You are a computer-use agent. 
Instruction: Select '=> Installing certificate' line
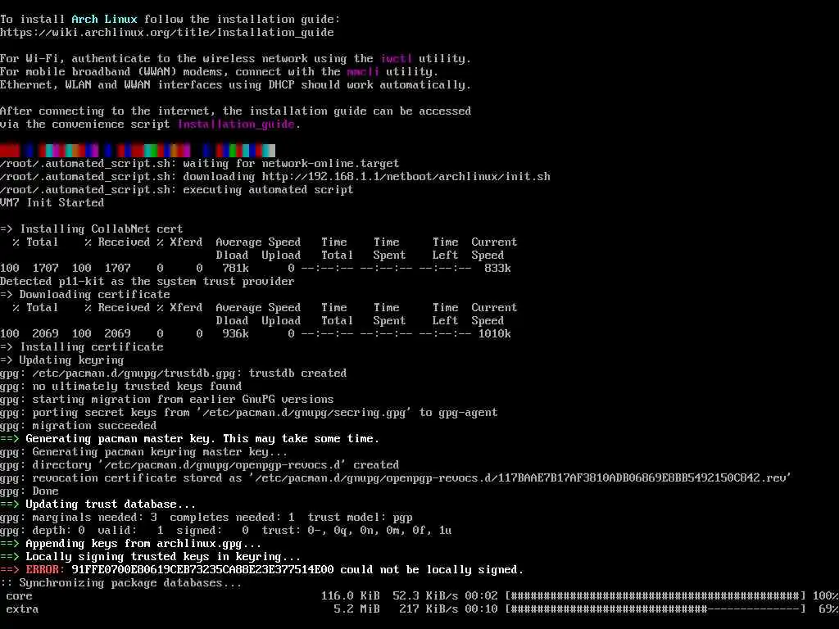[82, 347]
